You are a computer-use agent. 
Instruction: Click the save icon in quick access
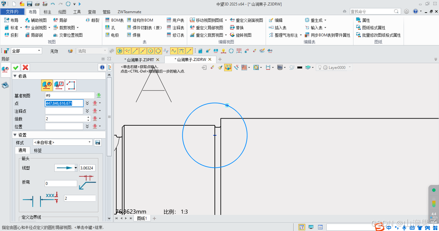pos(30,4)
